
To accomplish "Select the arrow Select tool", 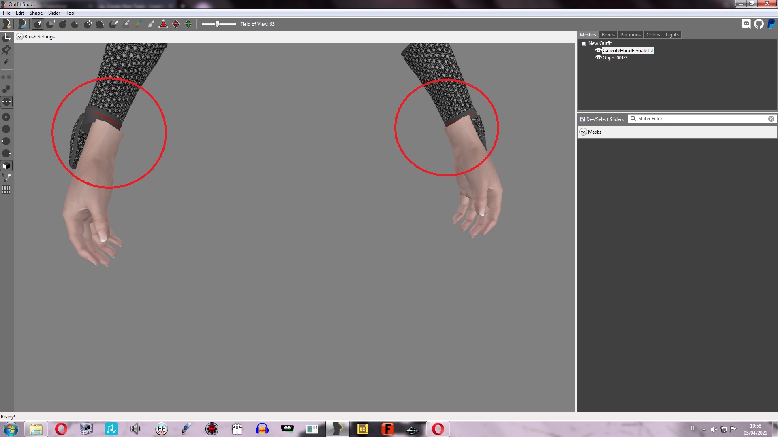I will 38,24.
